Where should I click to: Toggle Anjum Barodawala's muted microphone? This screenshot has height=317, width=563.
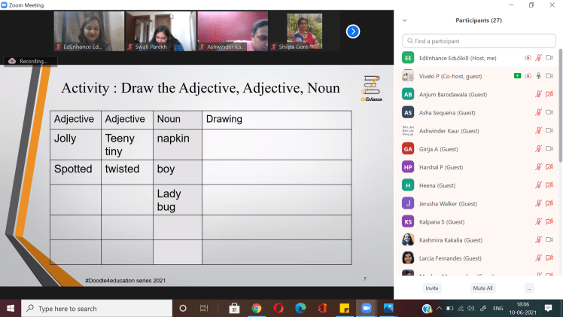538,94
